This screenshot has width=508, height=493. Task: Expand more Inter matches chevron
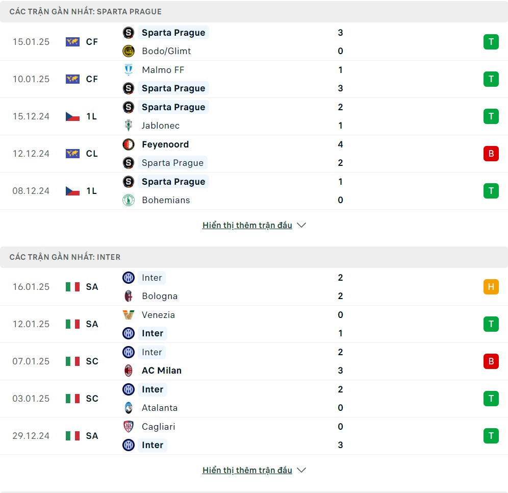[x=301, y=471]
